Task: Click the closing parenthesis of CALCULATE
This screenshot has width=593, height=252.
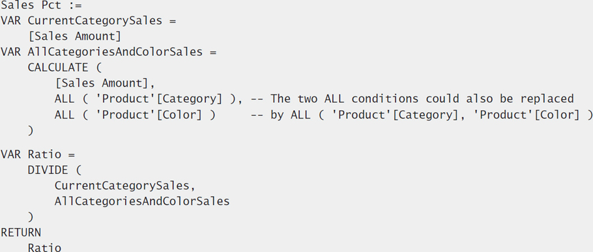Action: (x=31, y=130)
